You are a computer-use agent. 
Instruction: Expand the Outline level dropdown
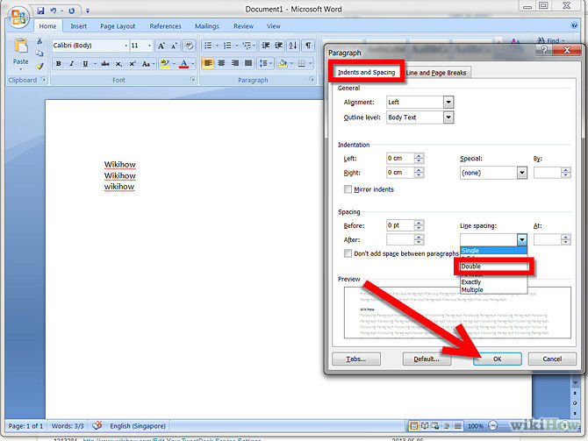[448, 117]
